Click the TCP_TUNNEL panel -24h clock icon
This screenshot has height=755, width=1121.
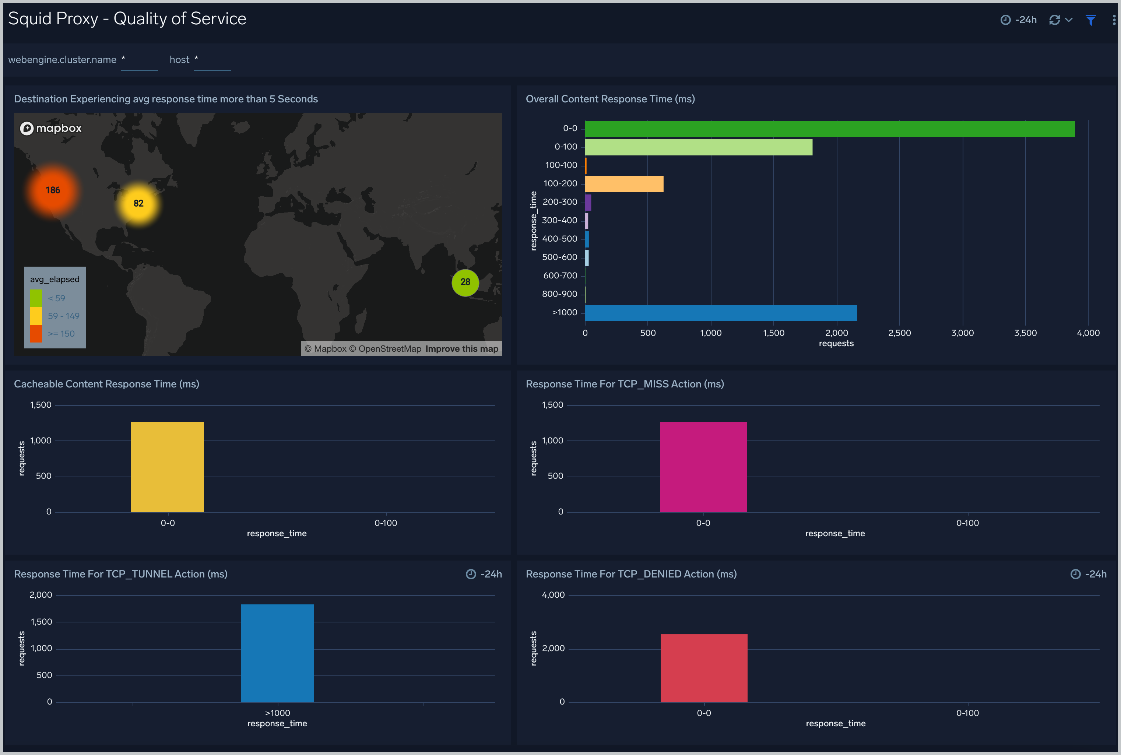coord(471,574)
